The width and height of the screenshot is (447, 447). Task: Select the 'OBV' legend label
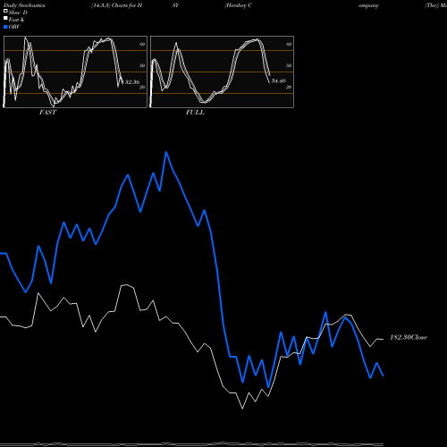click(14, 27)
